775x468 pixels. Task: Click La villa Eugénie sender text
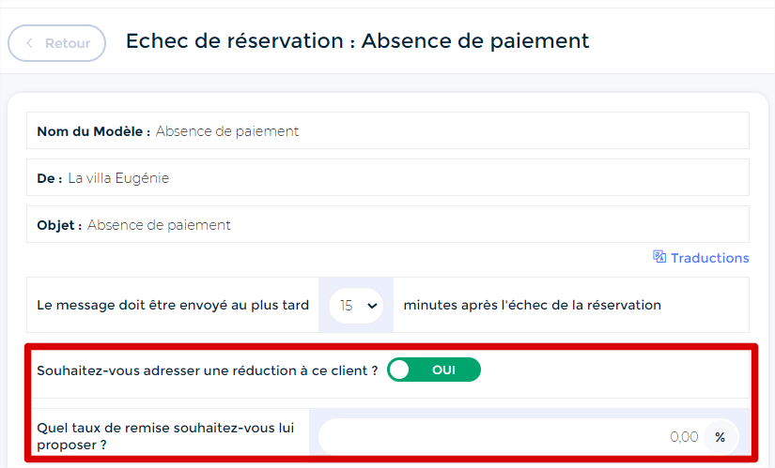118,178
